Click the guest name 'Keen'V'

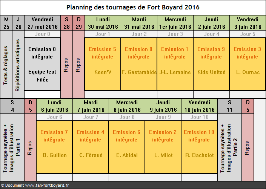pos(103,72)
